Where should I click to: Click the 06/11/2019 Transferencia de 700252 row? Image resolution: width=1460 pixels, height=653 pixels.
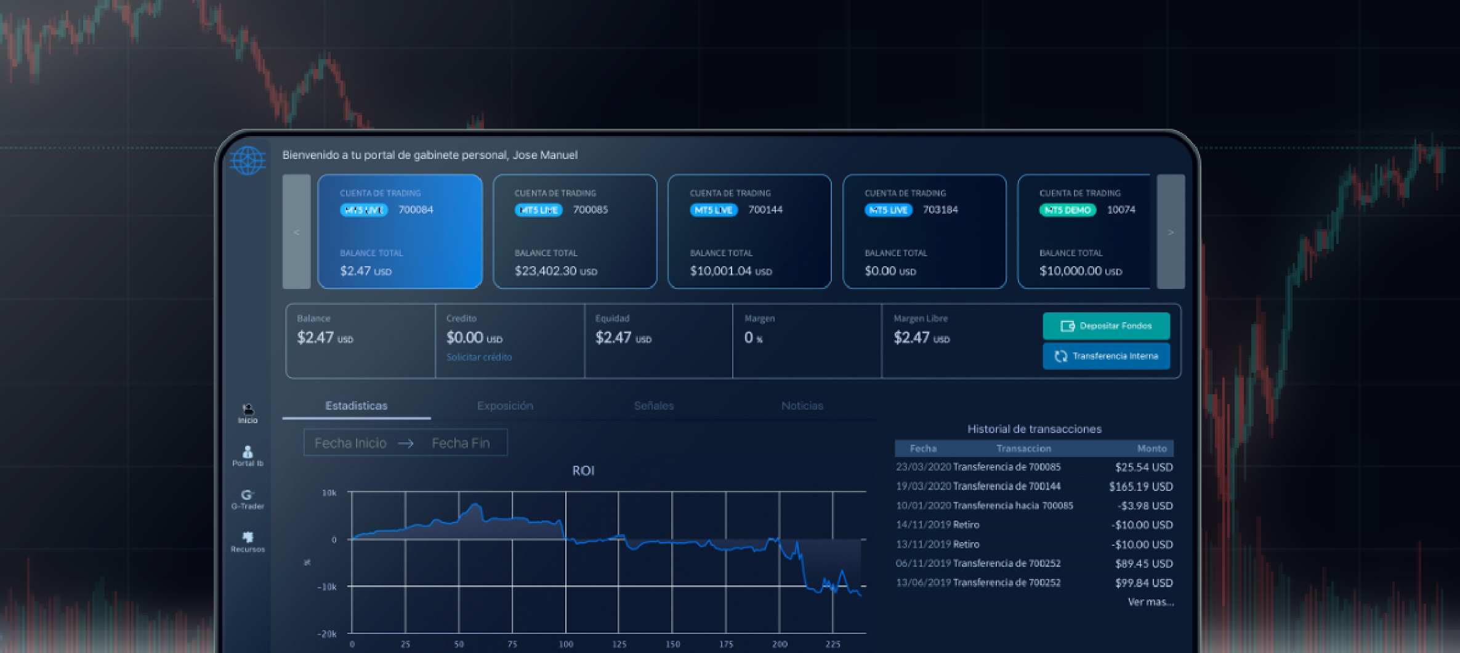point(1034,563)
